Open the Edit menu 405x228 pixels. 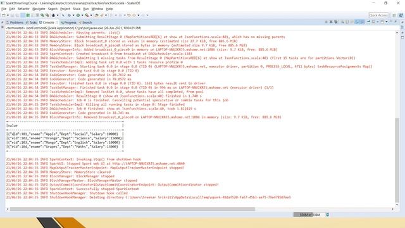[x=12, y=9]
